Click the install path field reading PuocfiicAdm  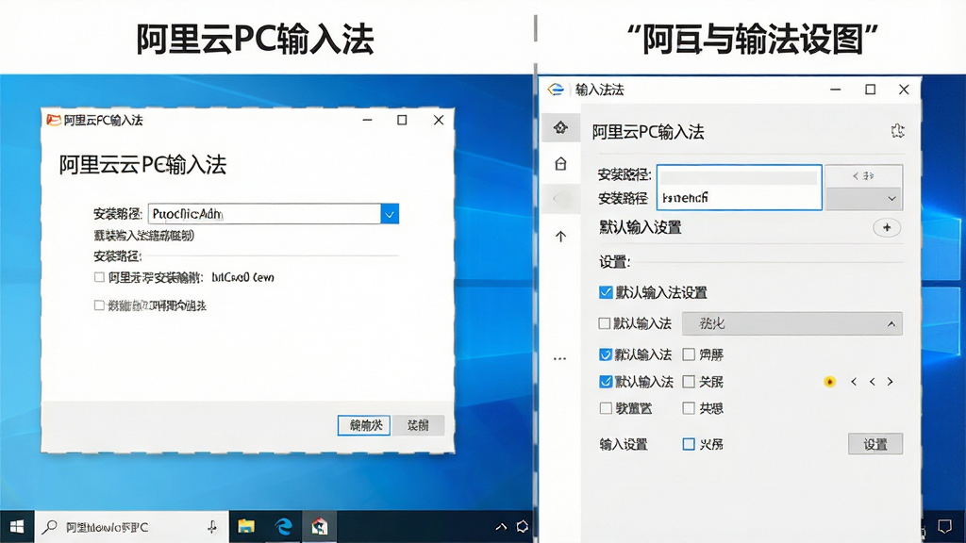coord(264,214)
